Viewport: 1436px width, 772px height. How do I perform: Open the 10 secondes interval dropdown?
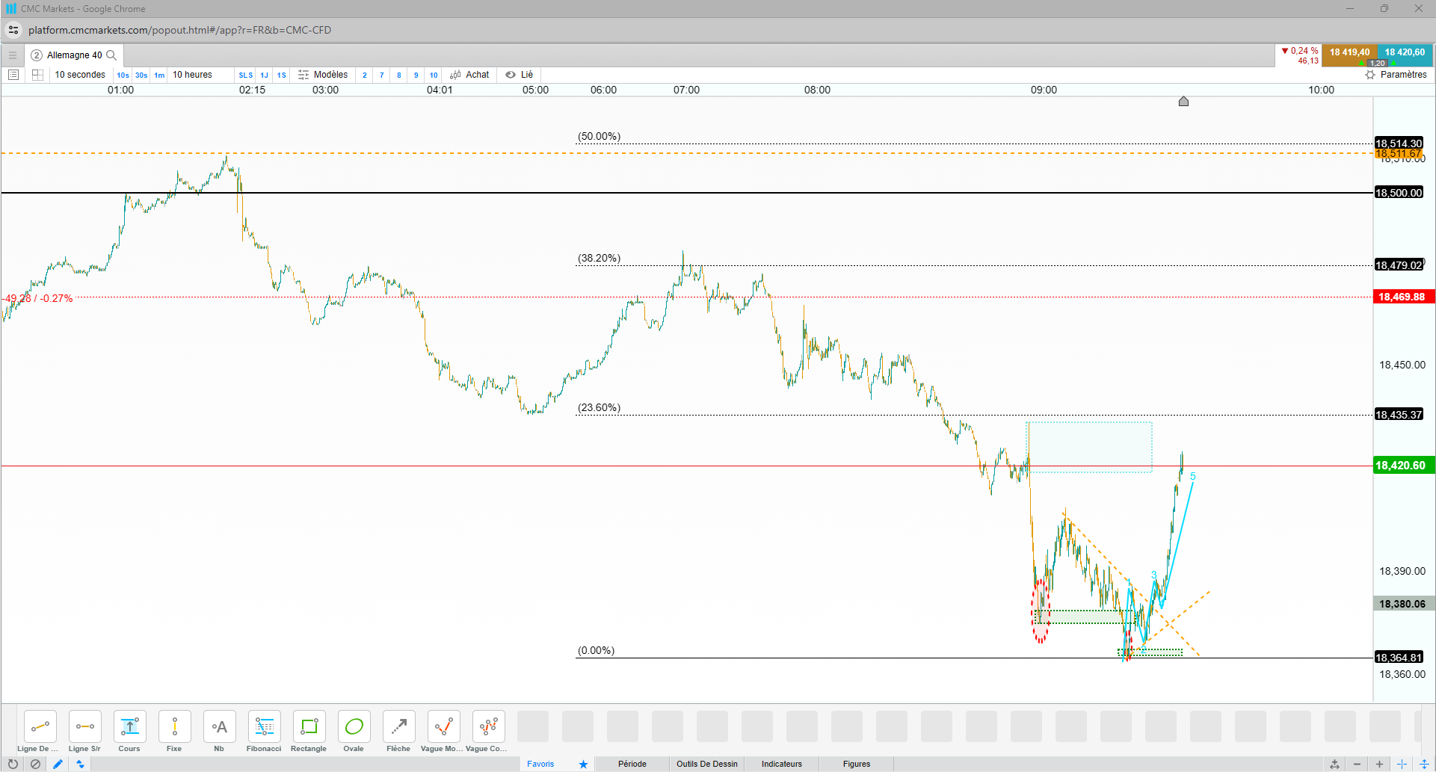[x=80, y=75]
